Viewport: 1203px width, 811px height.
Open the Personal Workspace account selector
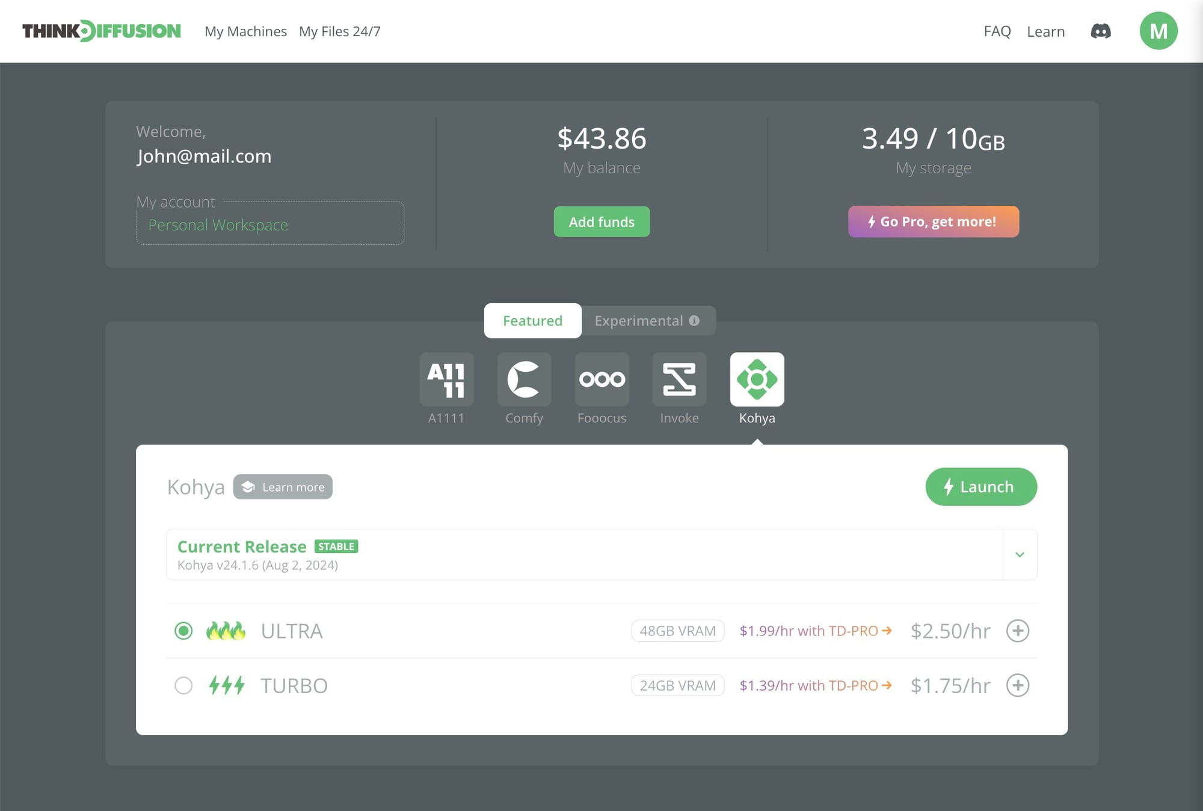(x=269, y=225)
